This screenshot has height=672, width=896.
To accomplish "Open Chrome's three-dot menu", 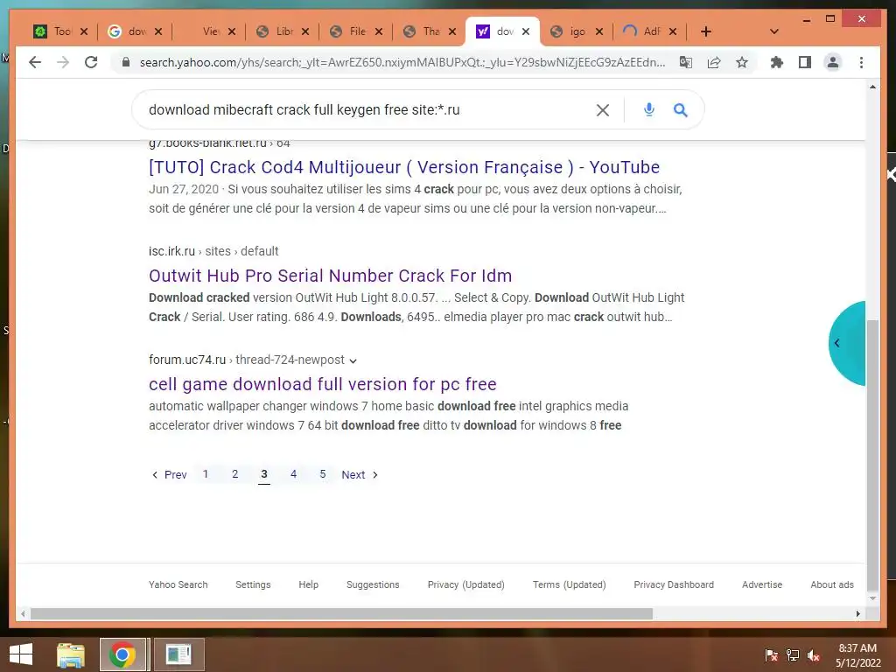I will (861, 62).
